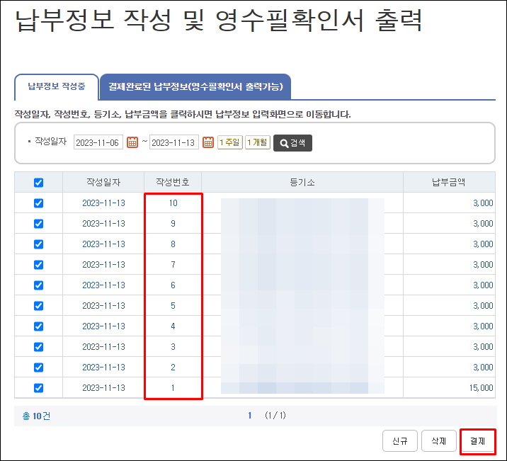The width and height of the screenshot is (507, 461).
Task: Click the start date field 2023-11-06
Action: tap(98, 142)
